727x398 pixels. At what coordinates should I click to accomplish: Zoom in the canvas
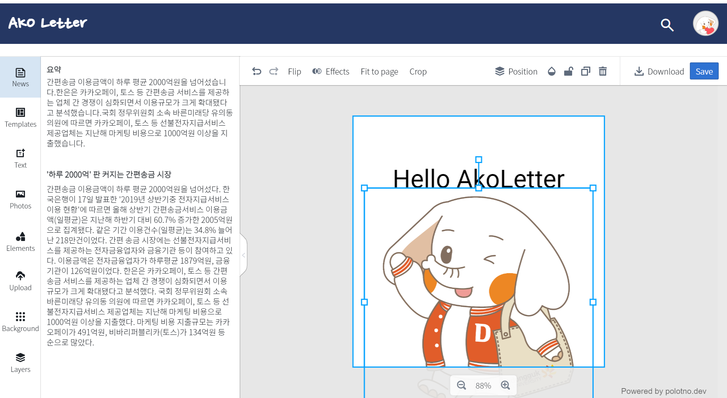(x=505, y=385)
